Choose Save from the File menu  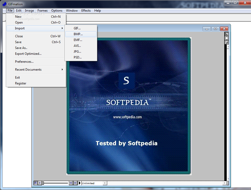point(36,42)
